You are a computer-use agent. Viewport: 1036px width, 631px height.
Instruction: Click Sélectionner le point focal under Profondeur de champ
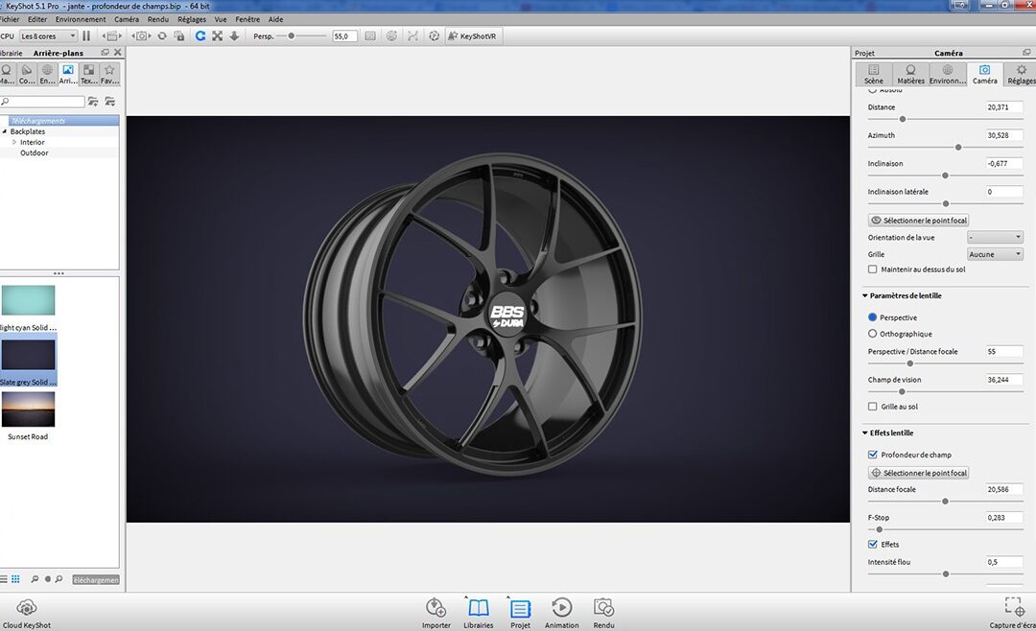click(x=918, y=473)
